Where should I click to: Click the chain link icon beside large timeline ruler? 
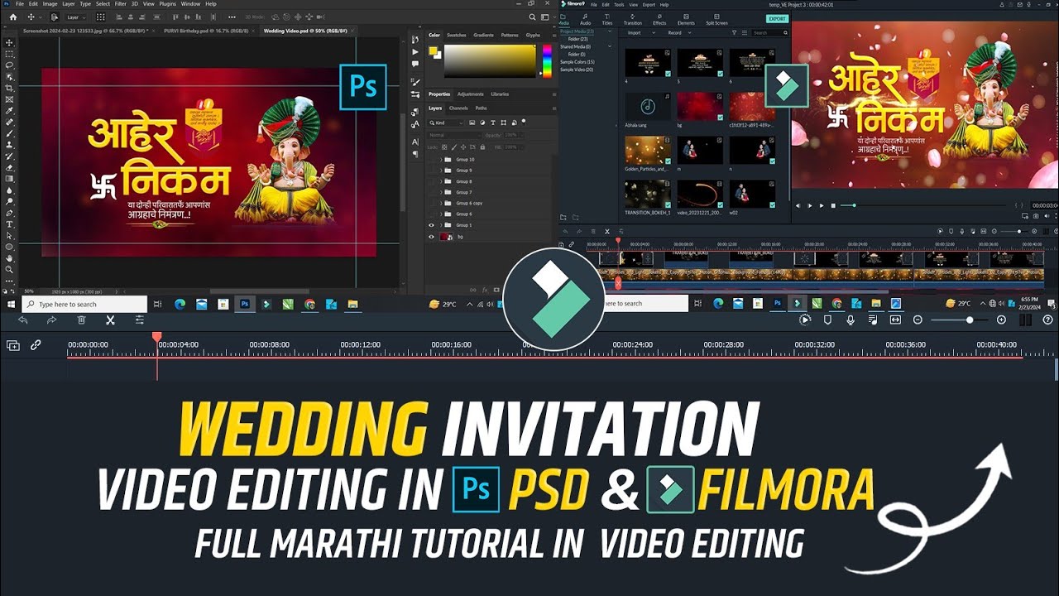[36, 344]
